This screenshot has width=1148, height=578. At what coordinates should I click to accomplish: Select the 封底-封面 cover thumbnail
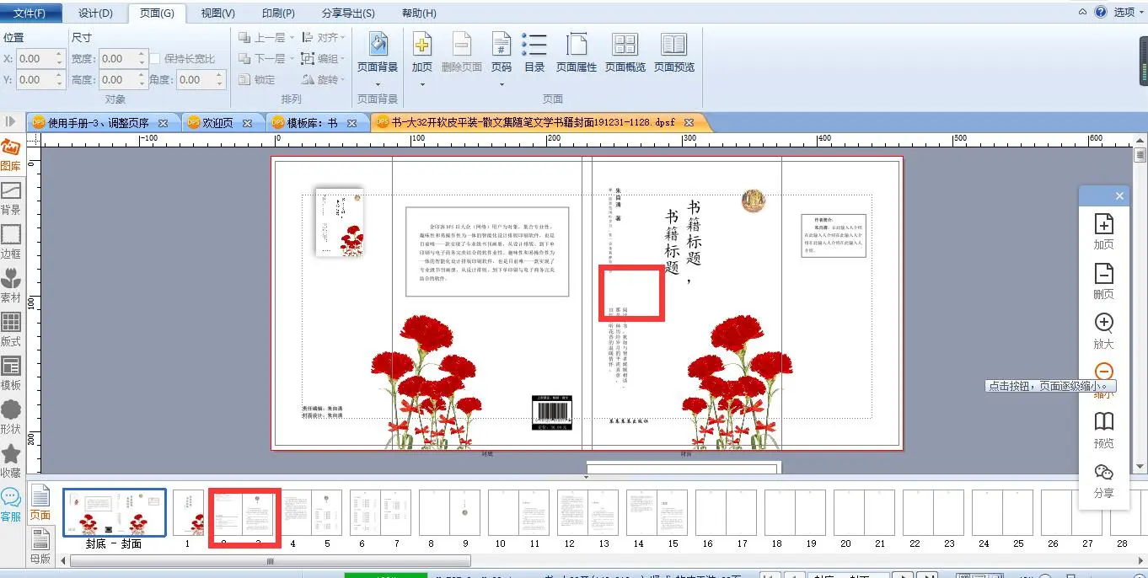(115, 512)
